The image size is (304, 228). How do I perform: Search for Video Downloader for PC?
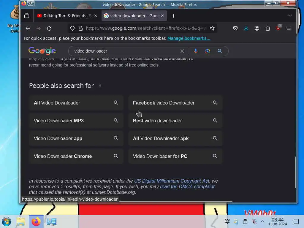175,156
